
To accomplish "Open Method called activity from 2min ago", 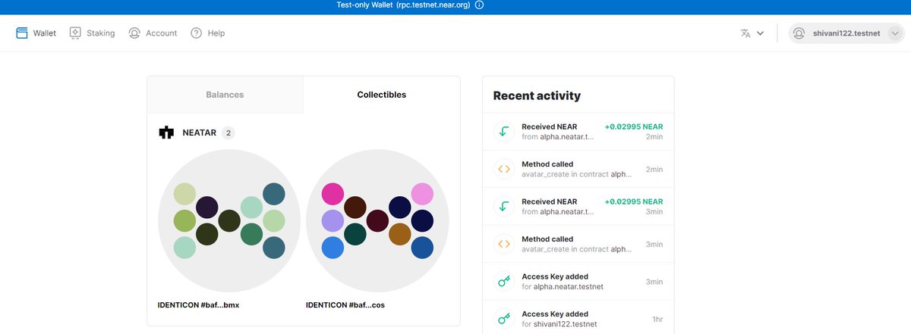I will pos(578,169).
